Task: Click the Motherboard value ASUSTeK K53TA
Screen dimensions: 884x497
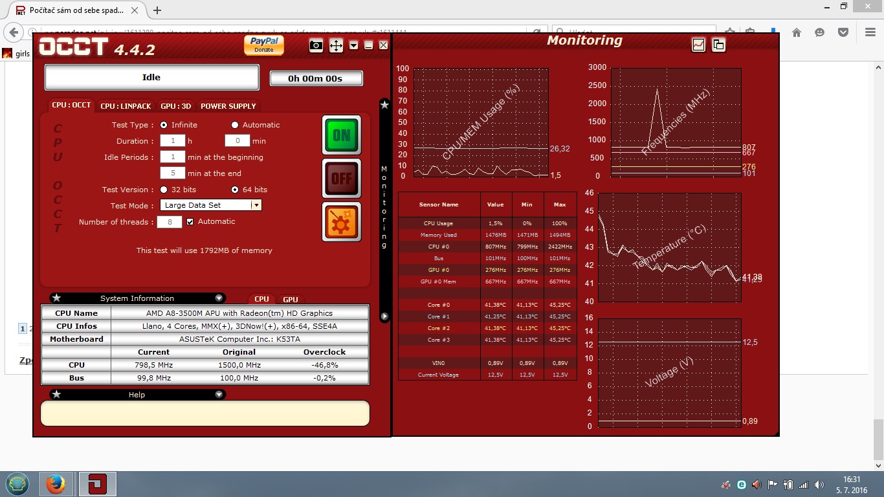Action: (239, 339)
